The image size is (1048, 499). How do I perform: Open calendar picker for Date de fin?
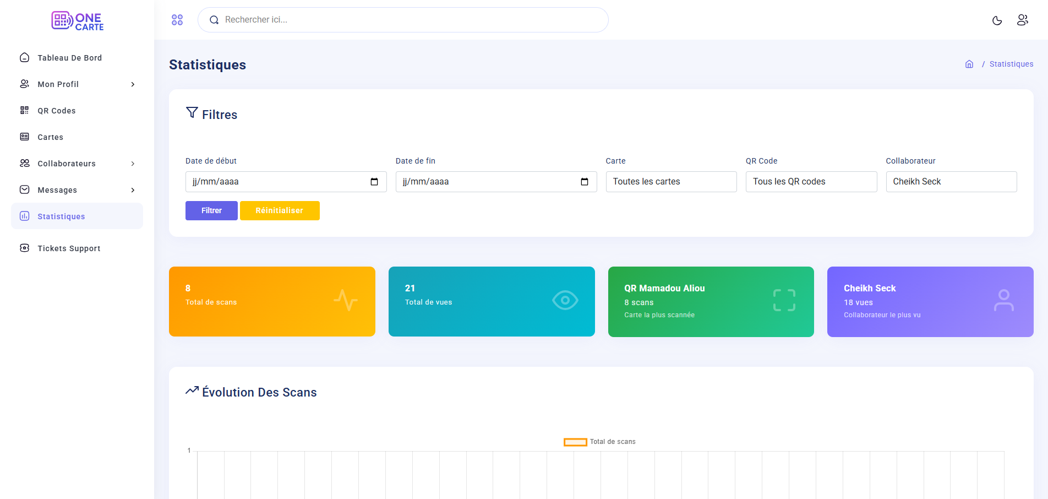[585, 182]
